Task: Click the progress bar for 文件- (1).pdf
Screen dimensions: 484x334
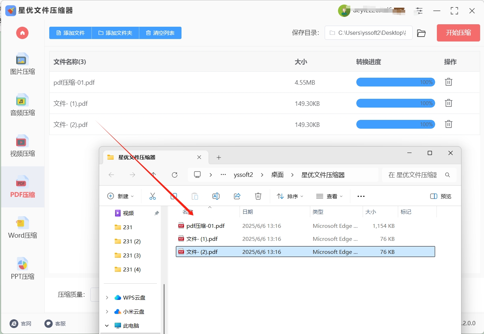Action: (396, 103)
